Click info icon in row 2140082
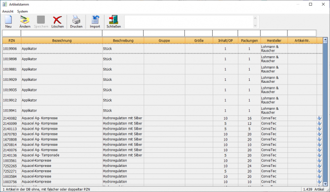This screenshot has width=330, height=192. 319,118
